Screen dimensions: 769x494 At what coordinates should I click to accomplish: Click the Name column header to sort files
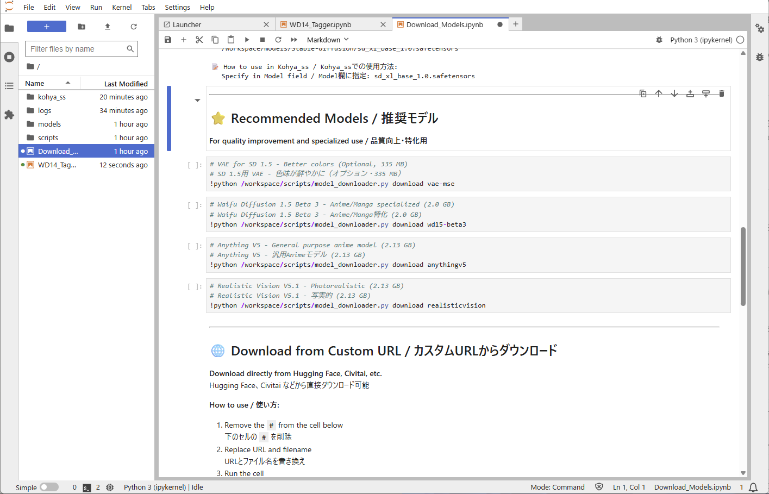35,83
